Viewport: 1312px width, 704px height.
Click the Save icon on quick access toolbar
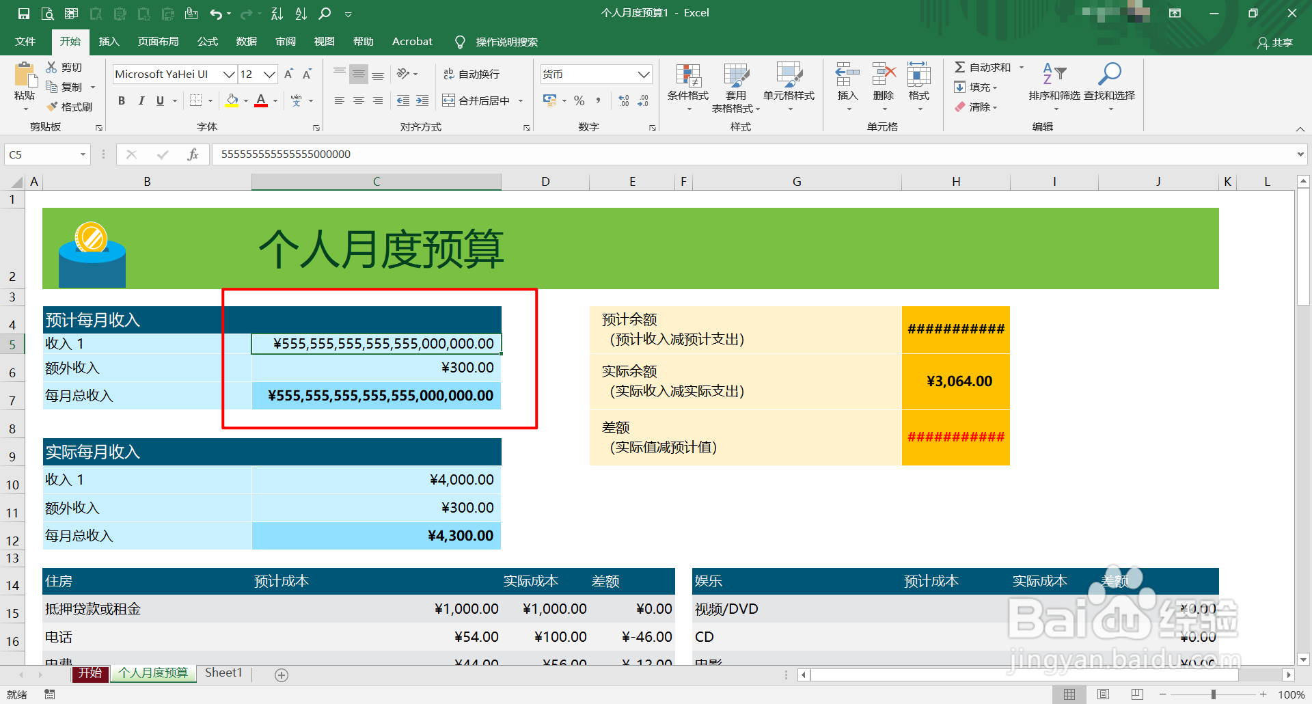pyautogui.click(x=23, y=12)
